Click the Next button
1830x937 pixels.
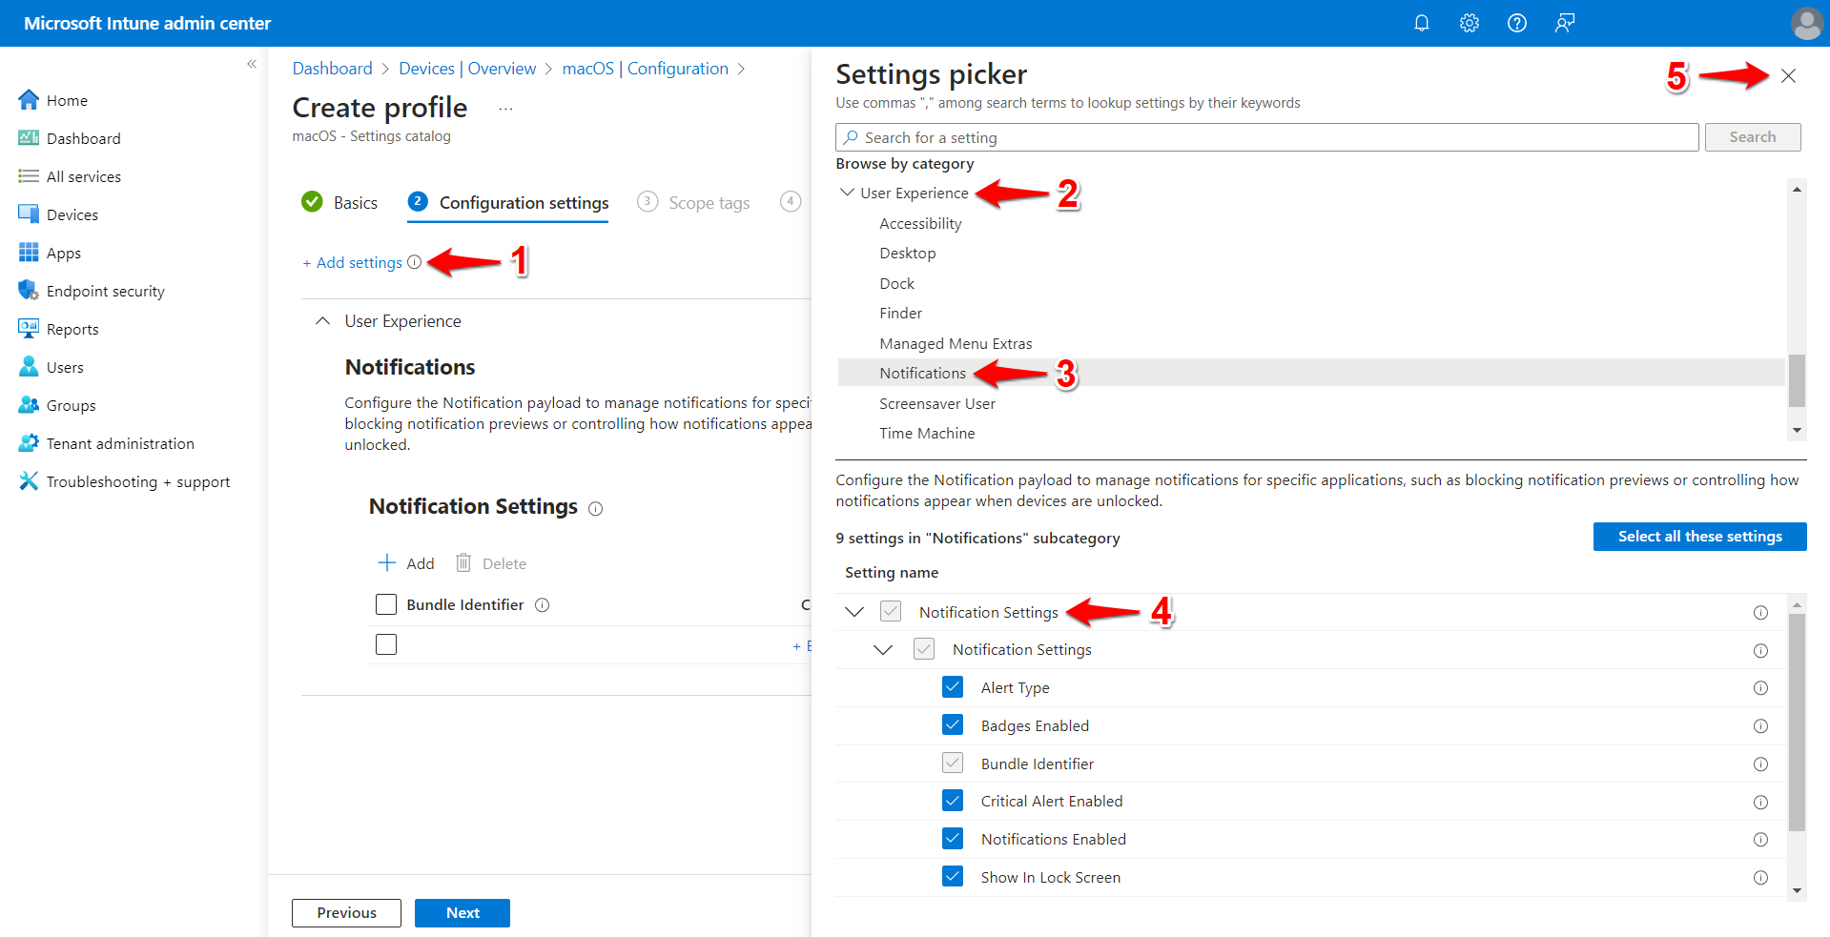[x=463, y=913]
